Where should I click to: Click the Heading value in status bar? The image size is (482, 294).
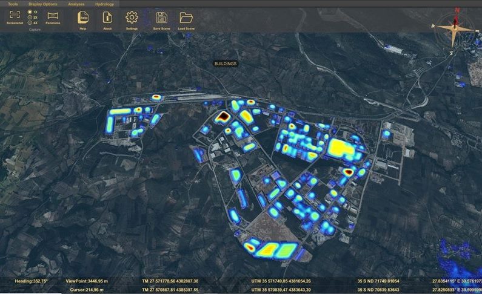[x=31, y=281]
